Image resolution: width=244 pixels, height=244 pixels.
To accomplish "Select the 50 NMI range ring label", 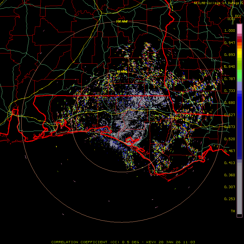I will [122, 72].
